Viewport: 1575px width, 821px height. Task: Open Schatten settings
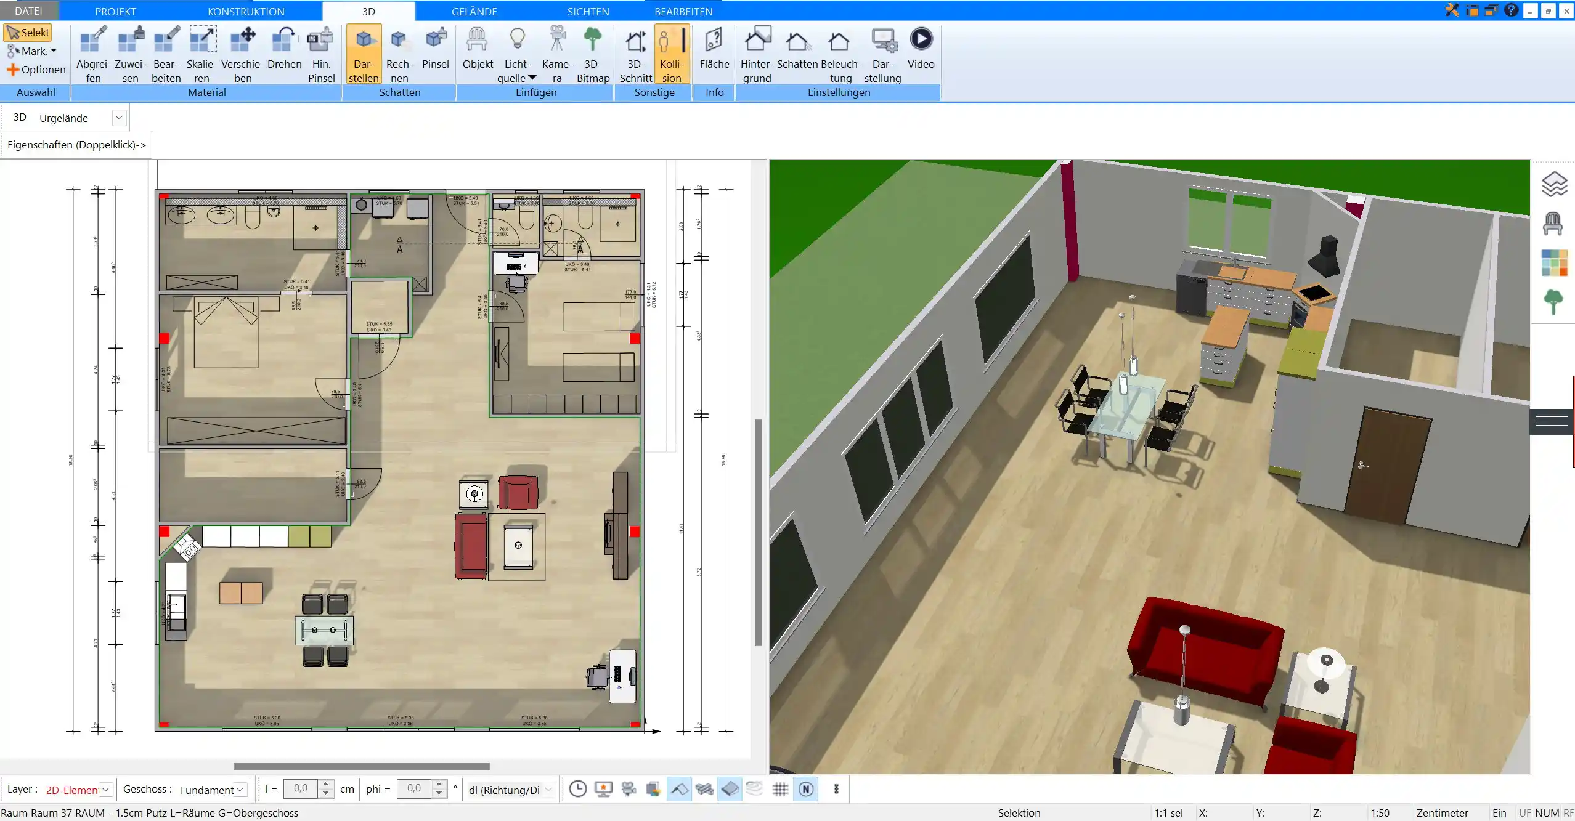pyautogui.click(x=797, y=48)
